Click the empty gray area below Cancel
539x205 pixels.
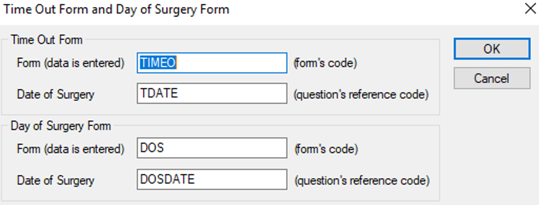[491, 144]
